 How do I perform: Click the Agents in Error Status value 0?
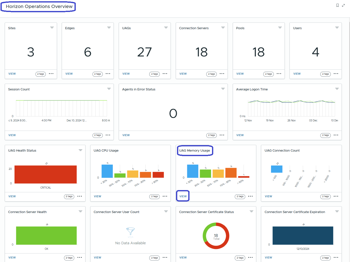pyautogui.click(x=173, y=113)
